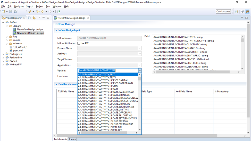Open the Navigate menu
The image size is (251, 141).
(19, 6)
